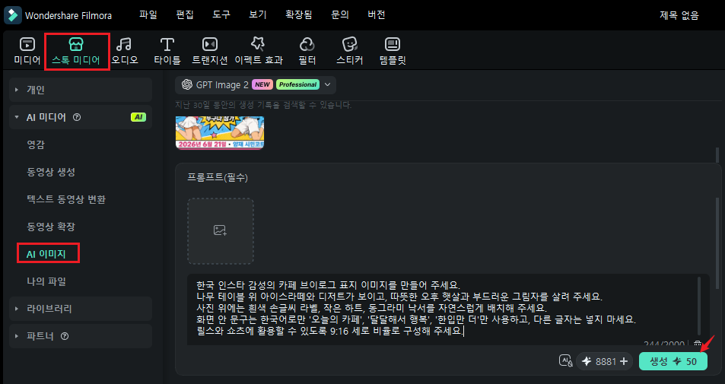This screenshot has height=384, width=725.
Task: Click the 생성 50 generate button
Action: tap(673, 361)
